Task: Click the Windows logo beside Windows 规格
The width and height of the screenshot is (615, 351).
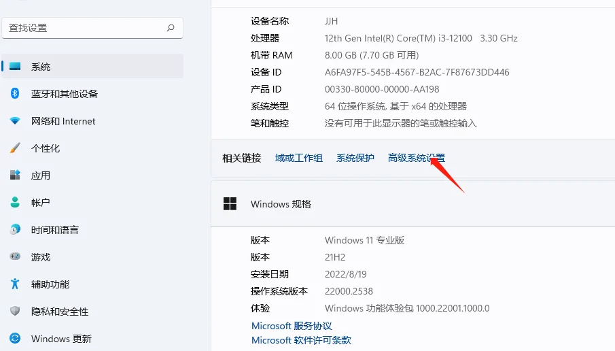Action: 230,204
